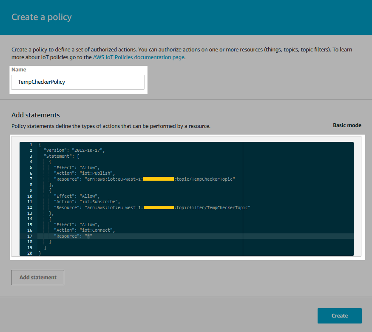Click the Add statement button
Viewport: 372px width, 332px height.
tap(37, 277)
